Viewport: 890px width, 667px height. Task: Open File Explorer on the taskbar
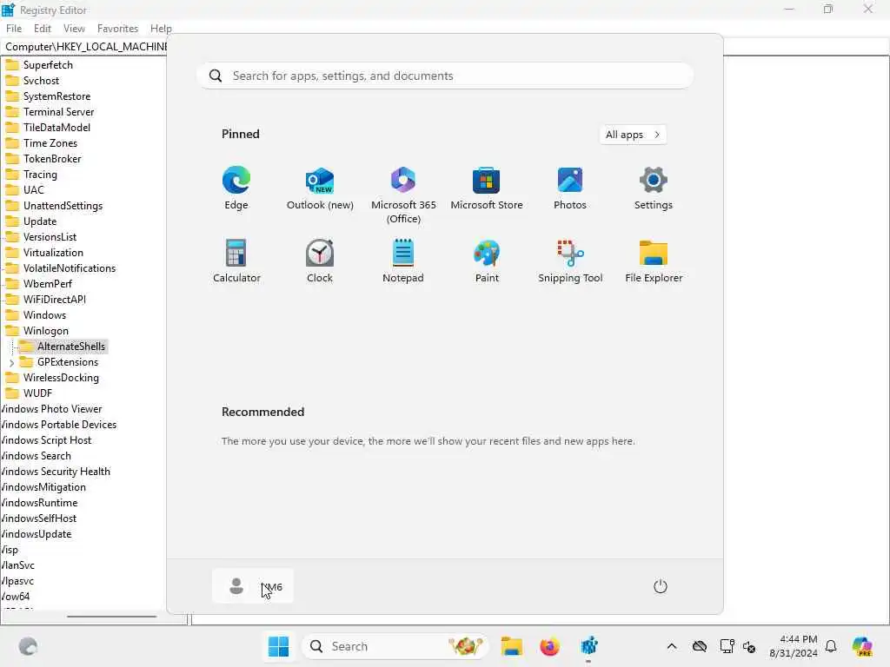coord(511,646)
